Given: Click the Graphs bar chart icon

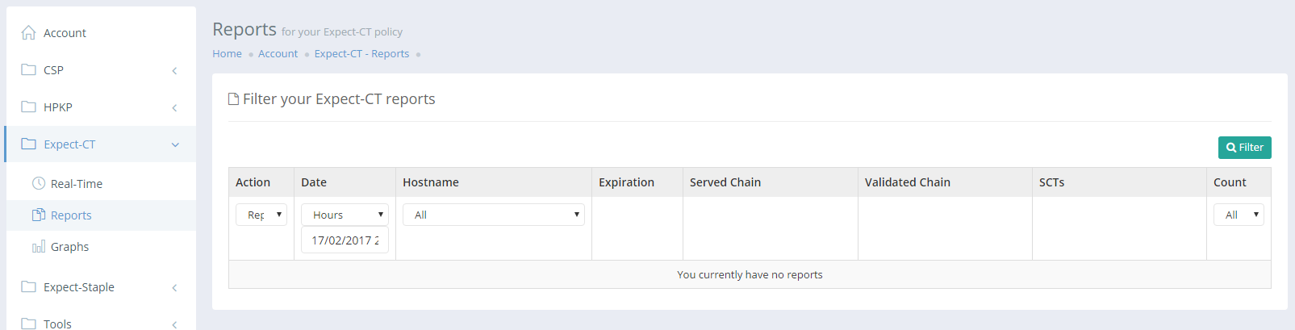Looking at the screenshot, I should pyautogui.click(x=38, y=246).
